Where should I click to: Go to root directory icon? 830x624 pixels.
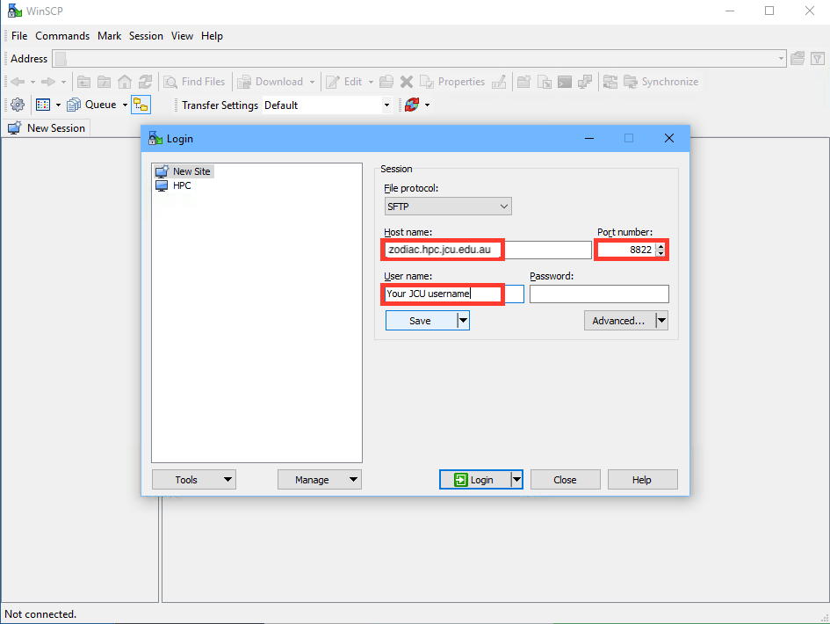click(105, 82)
